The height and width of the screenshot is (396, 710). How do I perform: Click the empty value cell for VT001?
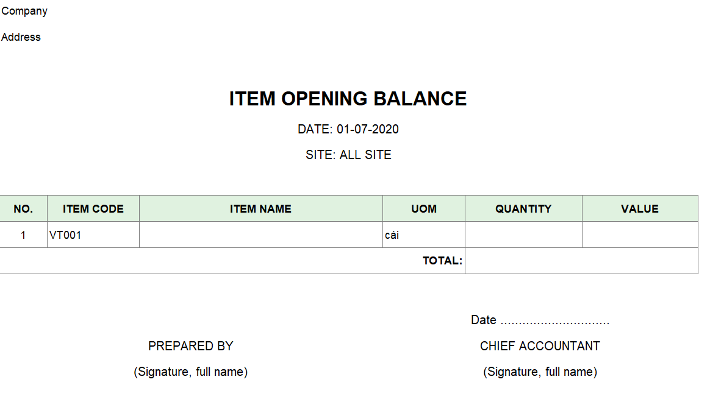click(x=639, y=235)
